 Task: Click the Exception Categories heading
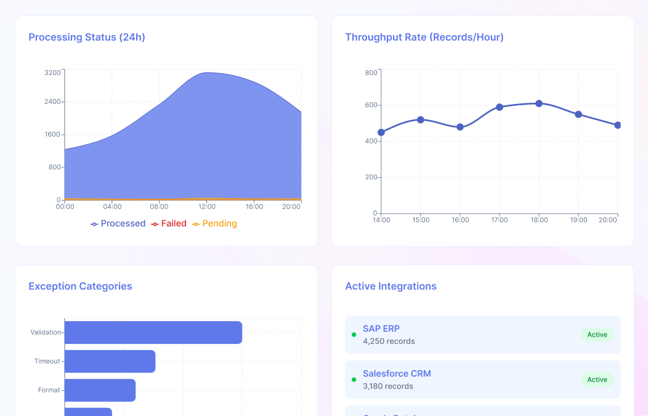click(80, 286)
